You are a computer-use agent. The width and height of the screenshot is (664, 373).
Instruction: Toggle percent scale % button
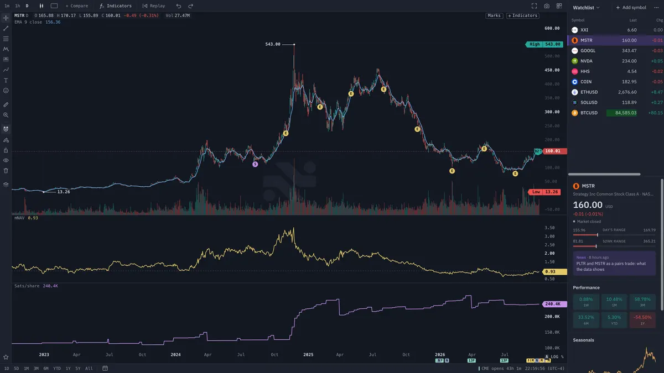(x=563, y=357)
